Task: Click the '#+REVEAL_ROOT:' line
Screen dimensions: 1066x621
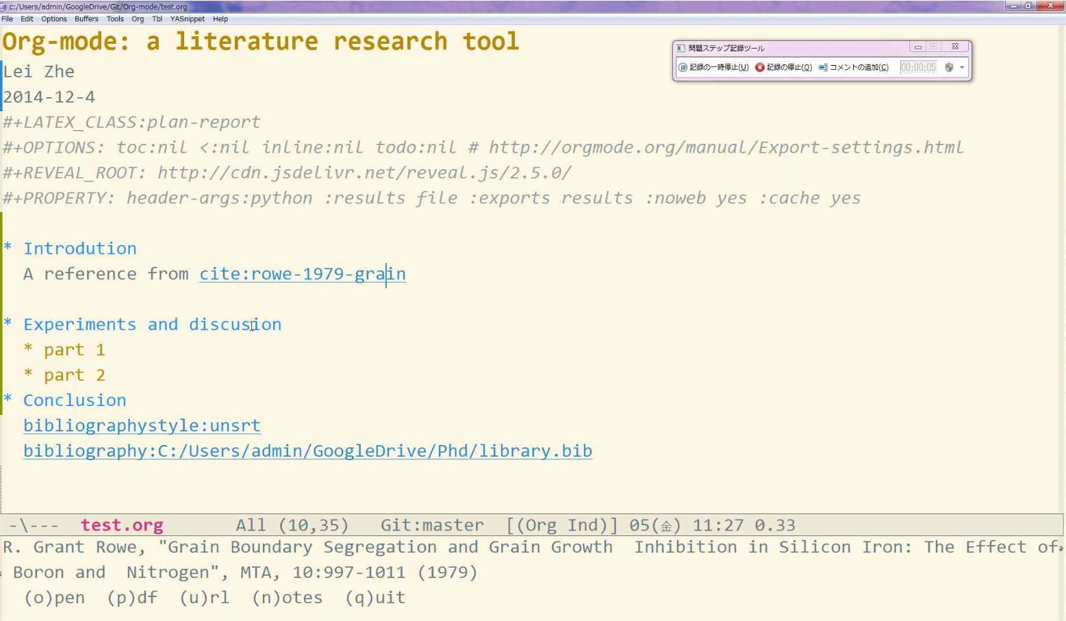Action: [287, 173]
